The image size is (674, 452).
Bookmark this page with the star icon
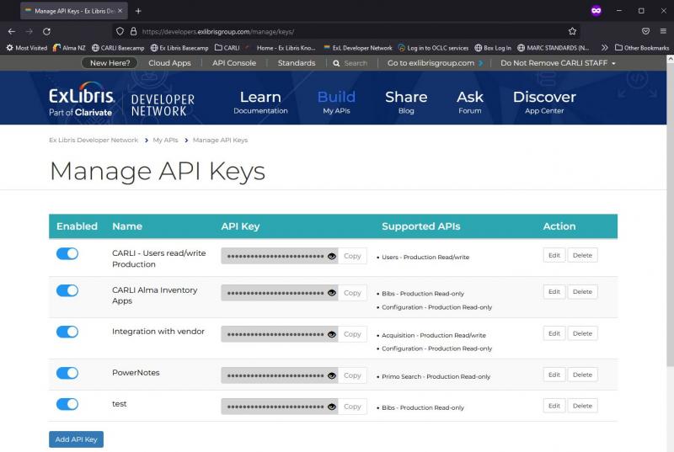(x=572, y=31)
